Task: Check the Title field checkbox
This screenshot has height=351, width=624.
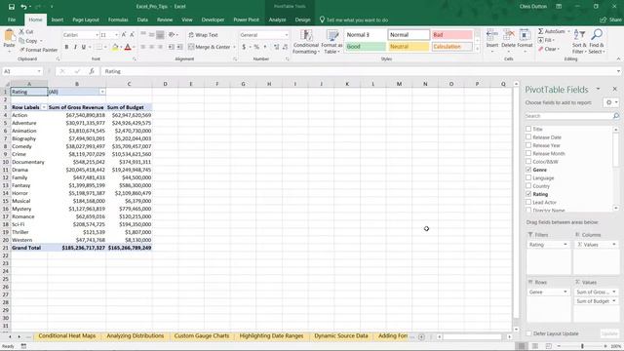Action: [x=528, y=129]
